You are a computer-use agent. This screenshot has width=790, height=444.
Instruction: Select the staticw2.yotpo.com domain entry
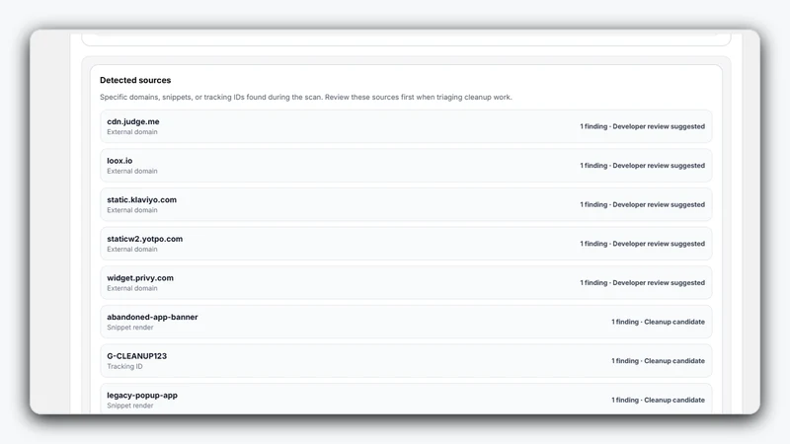click(406, 244)
